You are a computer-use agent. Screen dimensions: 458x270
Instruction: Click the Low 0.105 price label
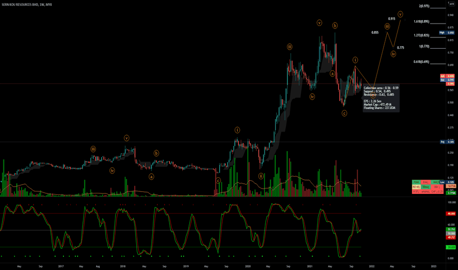[448, 182]
